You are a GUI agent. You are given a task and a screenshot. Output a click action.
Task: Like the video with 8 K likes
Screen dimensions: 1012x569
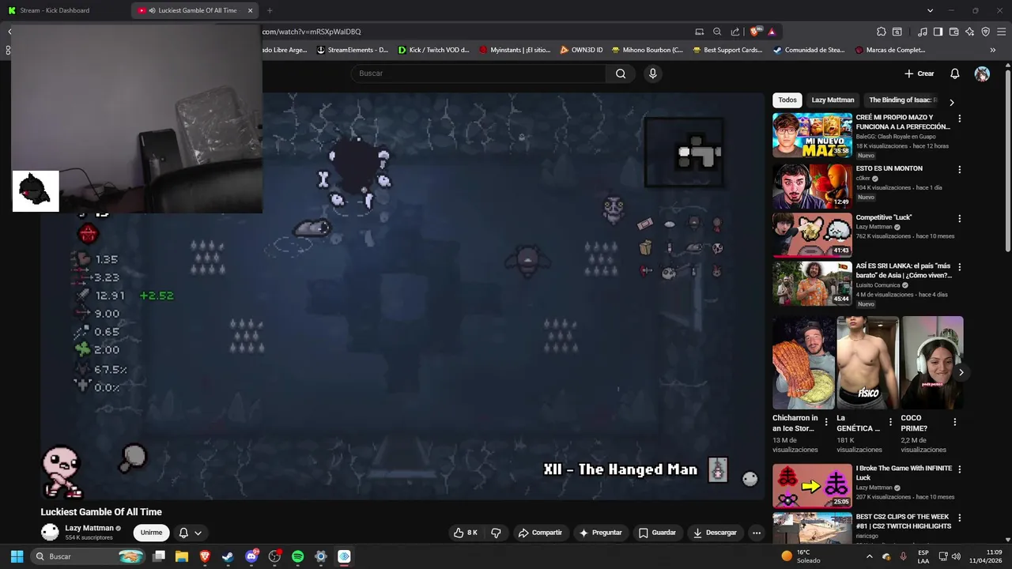tap(465, 533)
